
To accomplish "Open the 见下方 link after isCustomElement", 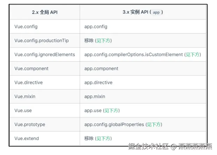I will [193, 55].
